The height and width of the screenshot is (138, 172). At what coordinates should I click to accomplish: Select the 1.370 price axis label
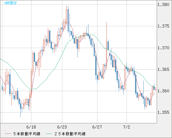coord(163,48)
